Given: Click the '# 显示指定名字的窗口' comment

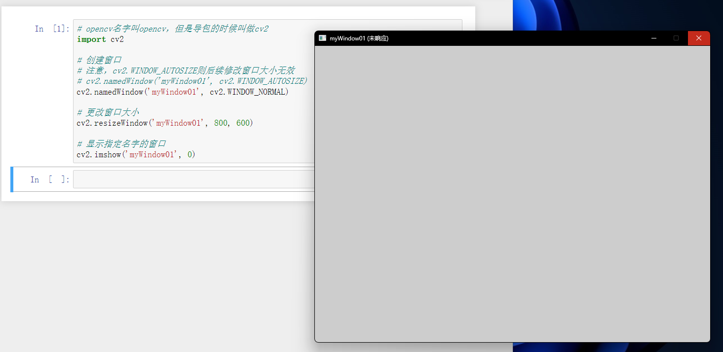Looking at the screenshot, I should (x=121, y=144).
